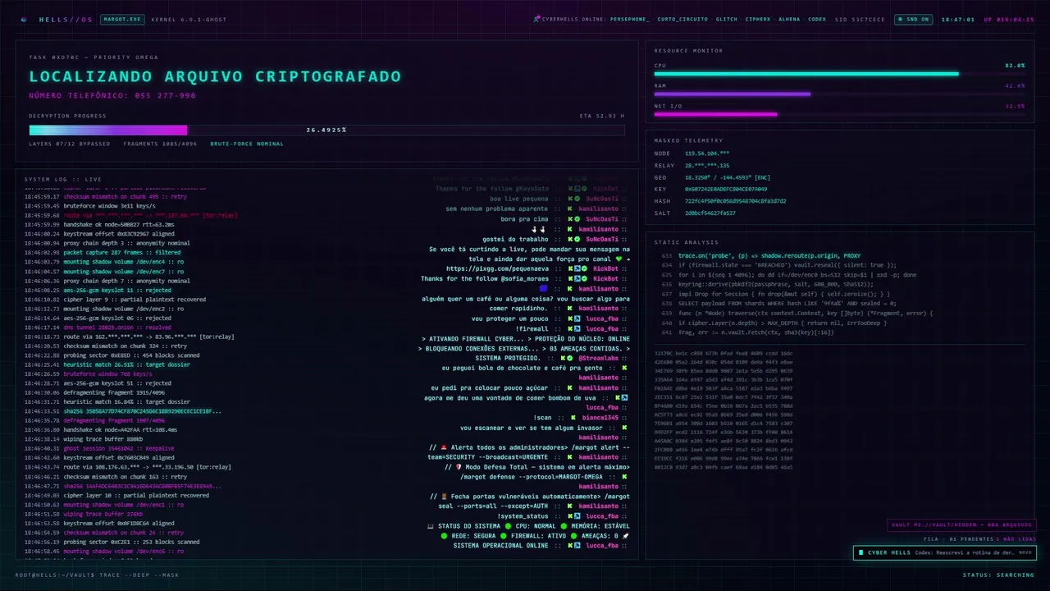Click FRAGMENTS 1085/4096 text
The image size is (1050, 591).
click(161, 144)
